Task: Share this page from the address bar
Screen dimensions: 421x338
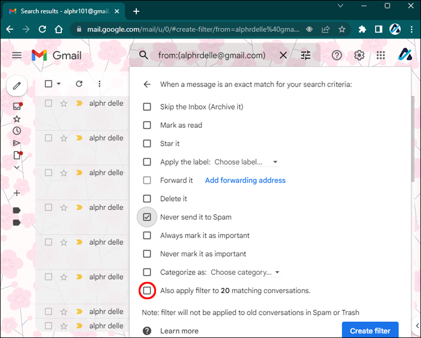Action: pos(326,29)
